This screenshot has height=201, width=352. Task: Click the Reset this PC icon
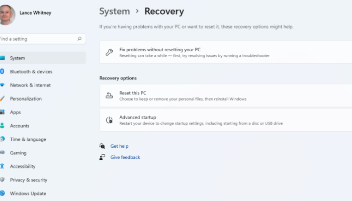point(109,95)
